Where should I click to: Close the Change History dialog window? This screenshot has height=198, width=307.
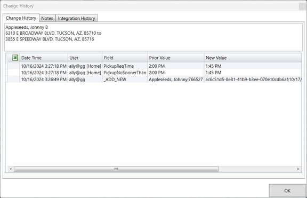click(303, 6)
